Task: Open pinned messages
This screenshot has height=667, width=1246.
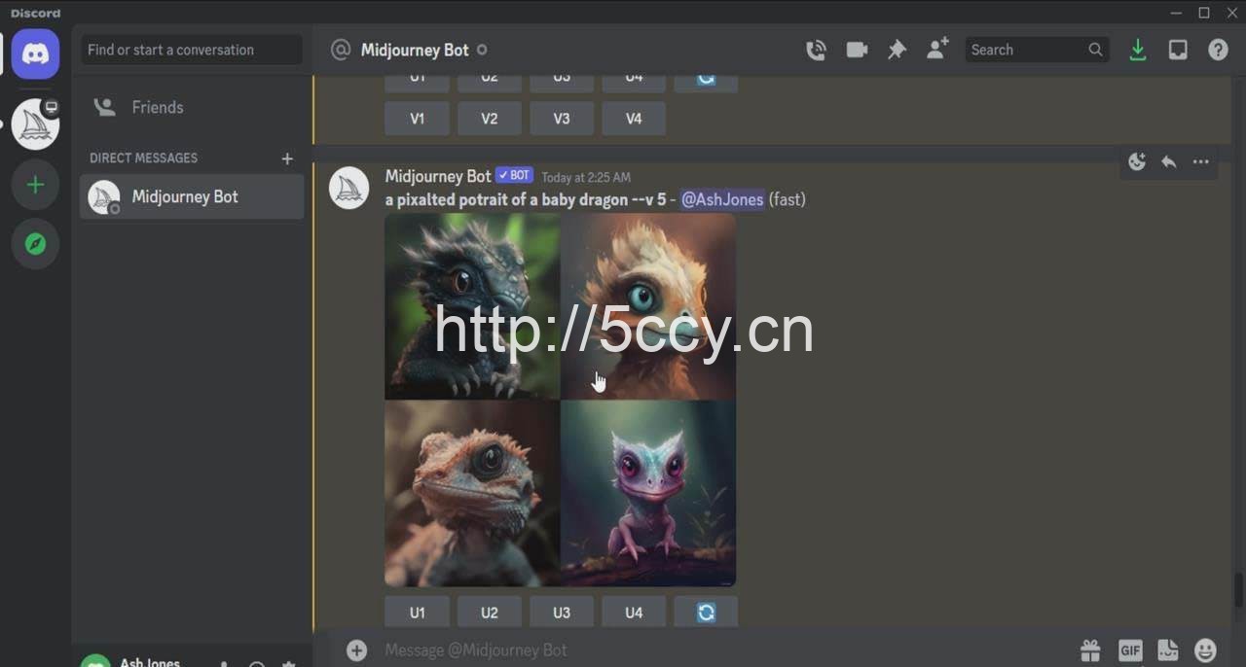Action: [x=897, y=51]
